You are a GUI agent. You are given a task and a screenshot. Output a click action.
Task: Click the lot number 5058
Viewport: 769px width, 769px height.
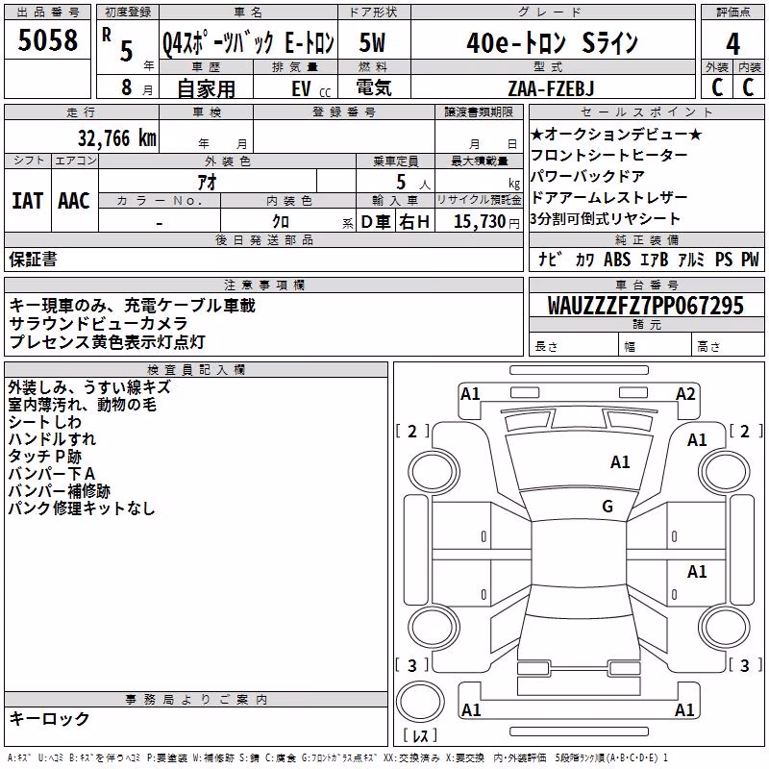pyautogui.click(x=47, y=39)
